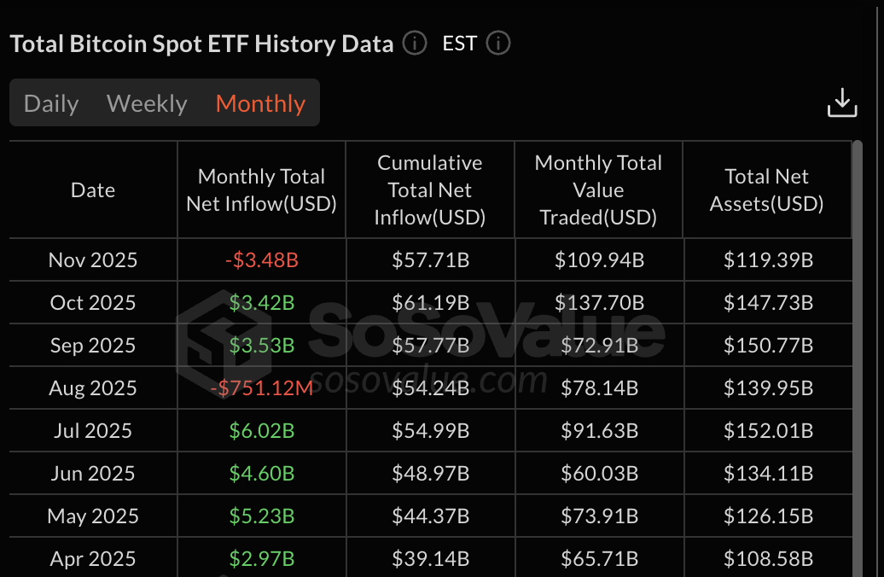Viewport: 884px width, 577px height.
Task: Sort by Monthly Total Net Inflow column
Action: point(260,189)
